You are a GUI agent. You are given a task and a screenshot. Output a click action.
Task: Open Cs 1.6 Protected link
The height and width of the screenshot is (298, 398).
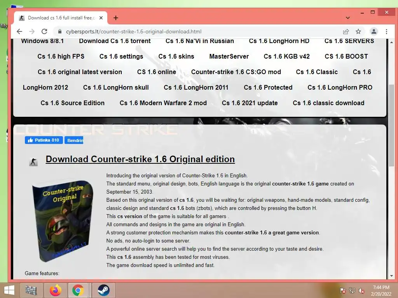(268, 87)
